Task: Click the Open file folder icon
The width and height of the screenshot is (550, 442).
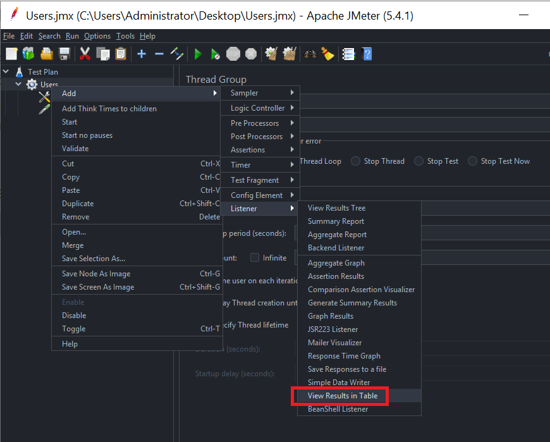Action: coord(47,54)
